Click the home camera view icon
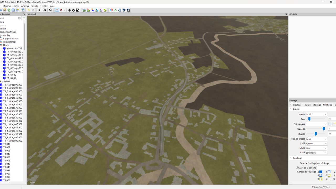The width and height of the screenshot is (336, 189). (x=57, y=10)
